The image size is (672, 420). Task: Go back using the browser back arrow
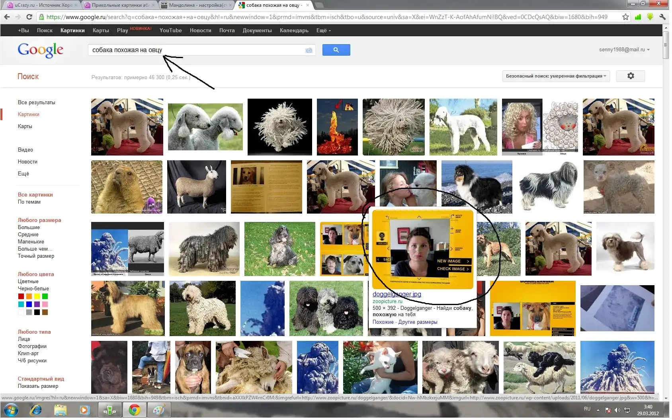pyautogui.click(x=7, y=17)
